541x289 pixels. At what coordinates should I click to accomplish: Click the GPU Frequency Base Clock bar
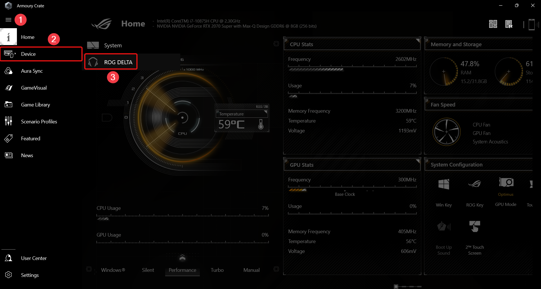[352, 188]
